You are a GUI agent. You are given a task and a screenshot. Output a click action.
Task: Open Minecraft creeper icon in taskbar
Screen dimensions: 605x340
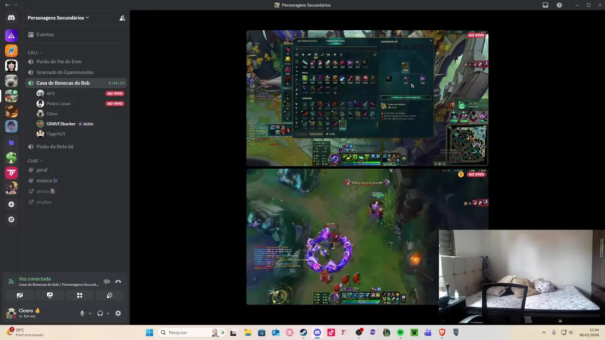(414, 332)
